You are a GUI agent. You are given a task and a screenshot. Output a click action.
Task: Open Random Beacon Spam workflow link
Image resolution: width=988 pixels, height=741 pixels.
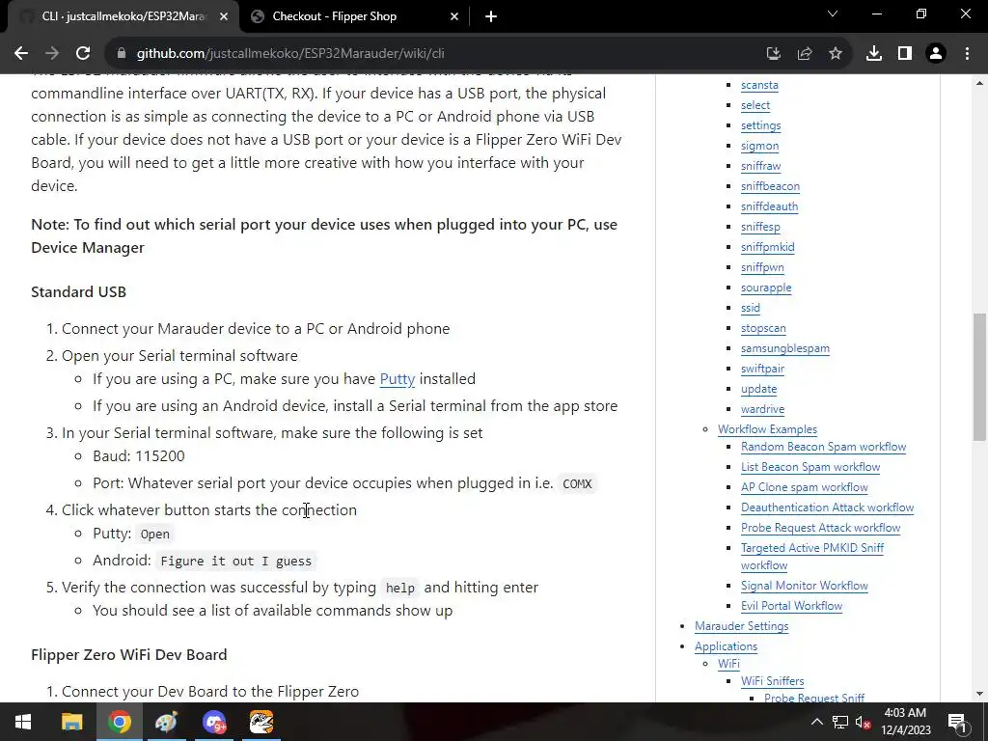tap(824, 446)
